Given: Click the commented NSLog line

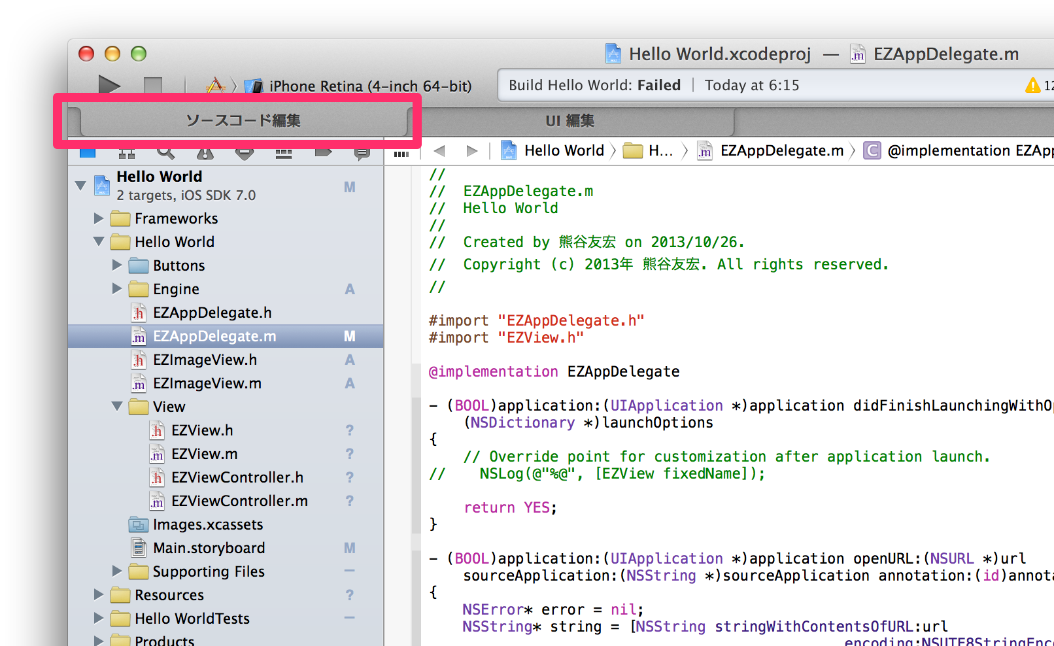Looking at the screenshot, I should tap(597, 474).
